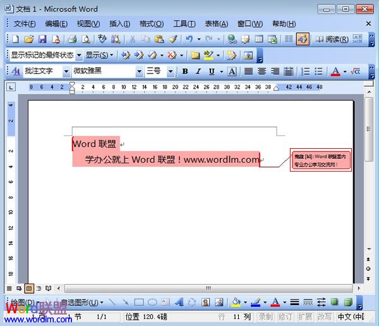Open the undo history dropdown arrow
This screenshot has height=326, width=379.
(x=199, y=39)
